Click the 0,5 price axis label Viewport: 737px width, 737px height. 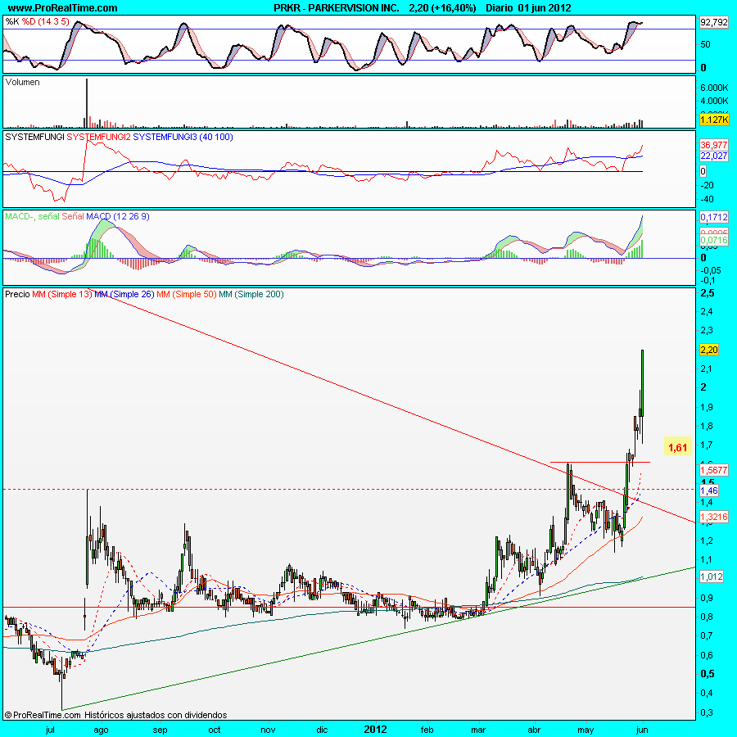coord(708,674)
